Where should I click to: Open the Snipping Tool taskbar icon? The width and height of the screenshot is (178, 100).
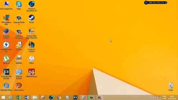(43, 97)
